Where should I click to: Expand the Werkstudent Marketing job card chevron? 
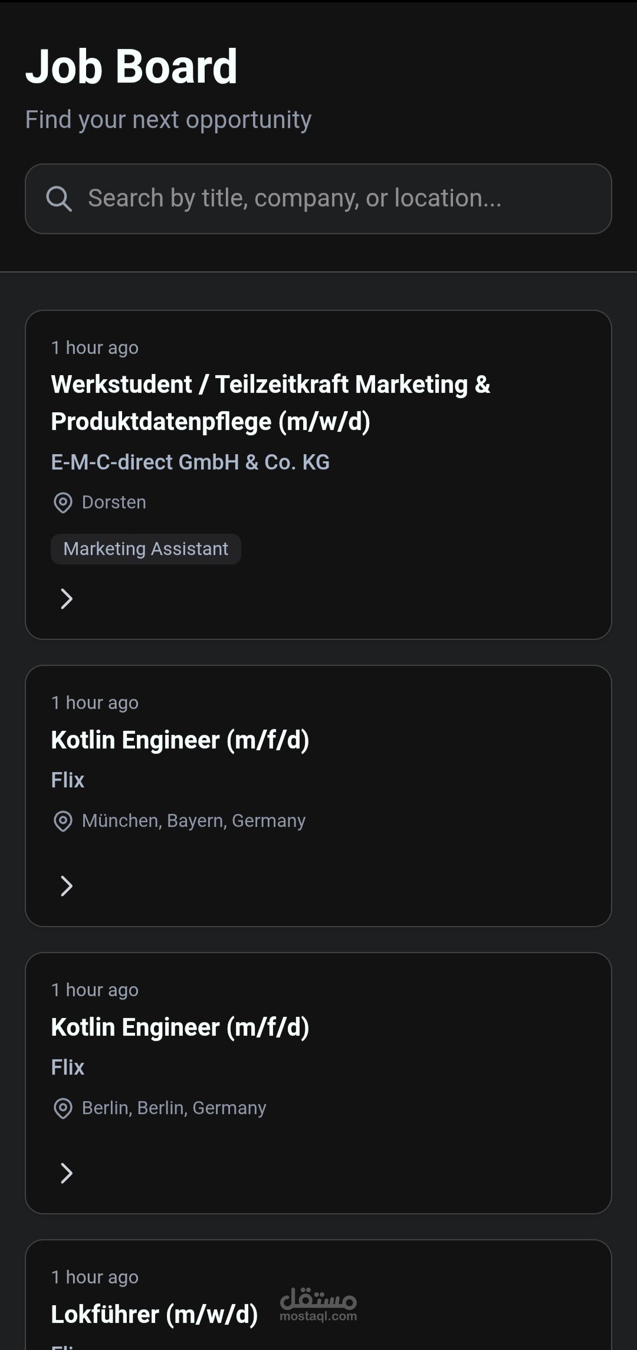point(67,599)
